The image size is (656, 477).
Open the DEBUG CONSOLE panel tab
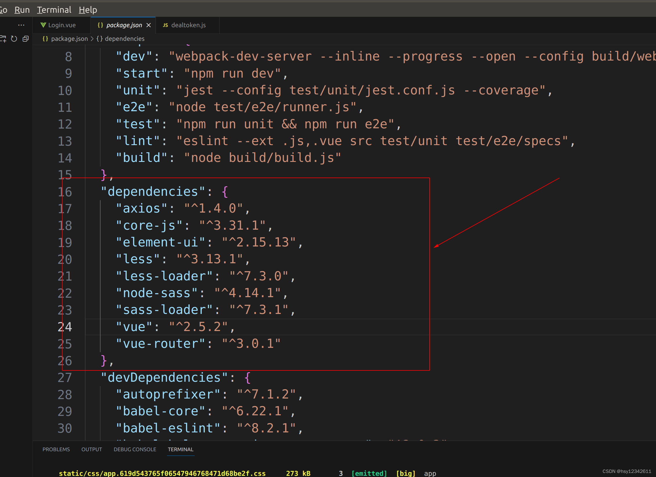(135, 449)
